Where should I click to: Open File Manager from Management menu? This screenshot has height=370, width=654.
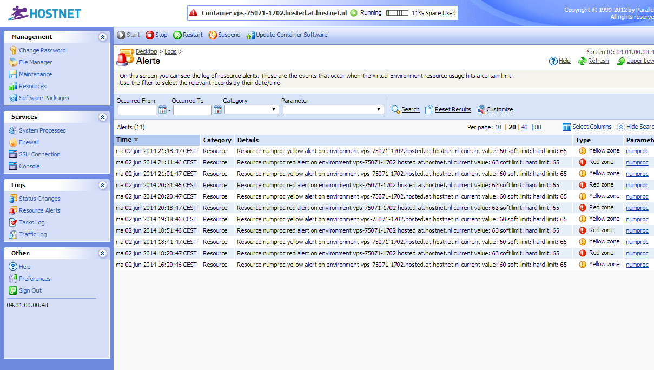(x=35, y=62)
